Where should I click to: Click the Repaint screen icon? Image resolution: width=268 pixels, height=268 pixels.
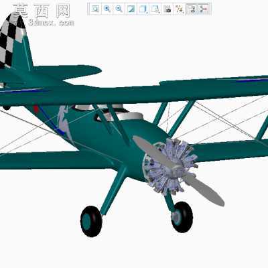131,9
